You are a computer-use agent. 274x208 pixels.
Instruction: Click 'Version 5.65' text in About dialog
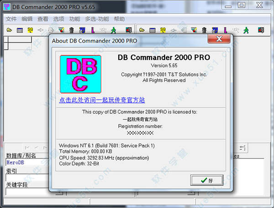click(x=164, y=66)
